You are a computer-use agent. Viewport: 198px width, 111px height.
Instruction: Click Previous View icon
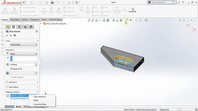click(x=97, y=20)
